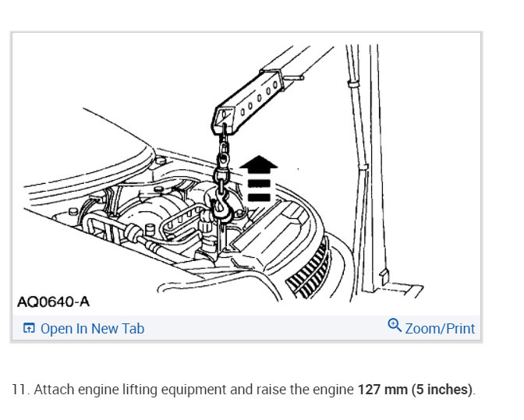Click the engine air cleaner housing drawing

(x=147, y=209)
